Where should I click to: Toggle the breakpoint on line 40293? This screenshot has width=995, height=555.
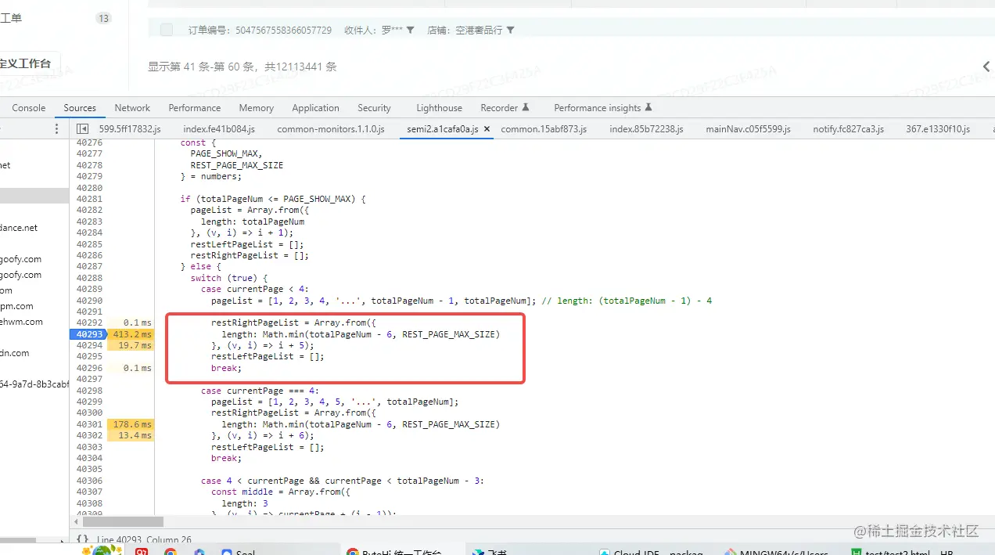89,334
